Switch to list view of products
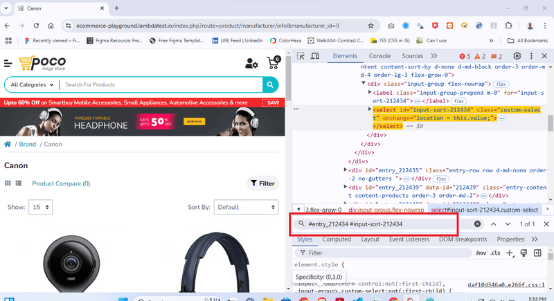 19,183
